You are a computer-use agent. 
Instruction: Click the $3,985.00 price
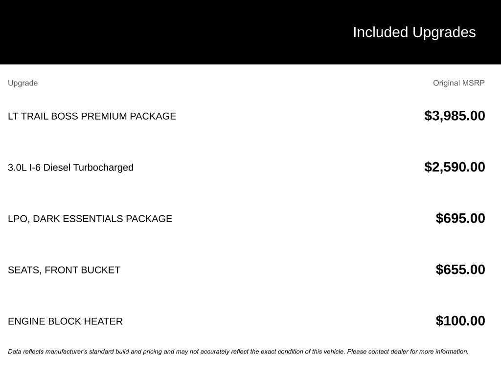[455, 116]
